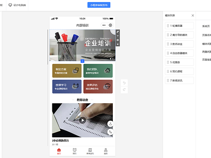Click the blue resize handle below banner

point(82,61)
